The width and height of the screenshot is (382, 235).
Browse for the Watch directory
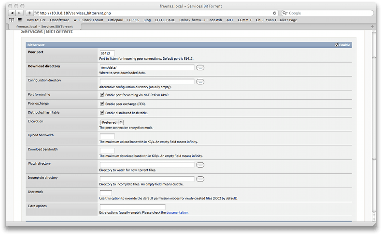(200, 165)
